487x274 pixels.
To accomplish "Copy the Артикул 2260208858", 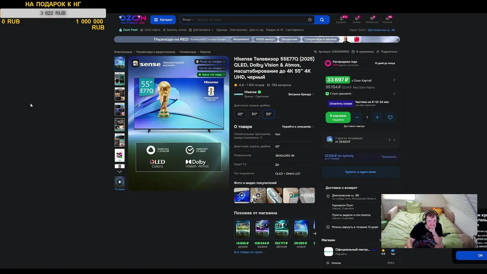I will [x=331, y=52].
